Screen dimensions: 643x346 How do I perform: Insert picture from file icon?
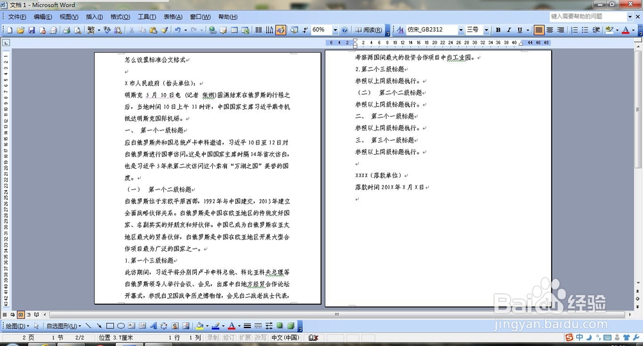(186, 326)
